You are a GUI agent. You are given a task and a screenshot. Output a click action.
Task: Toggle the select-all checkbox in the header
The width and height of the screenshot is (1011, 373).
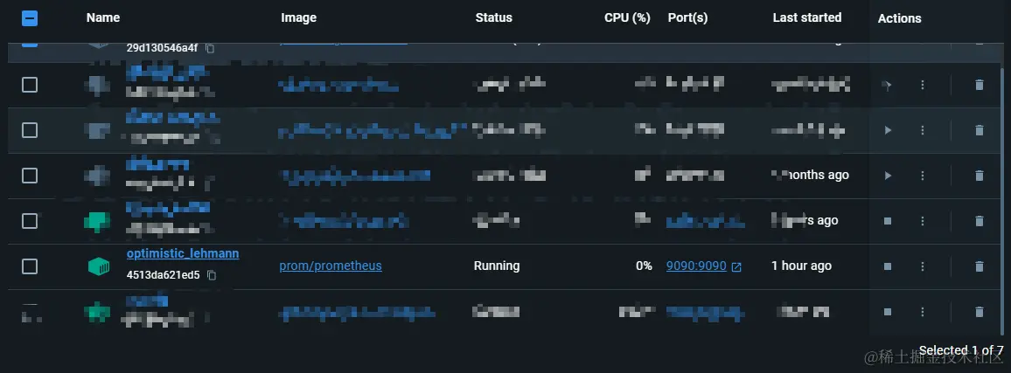30,18
